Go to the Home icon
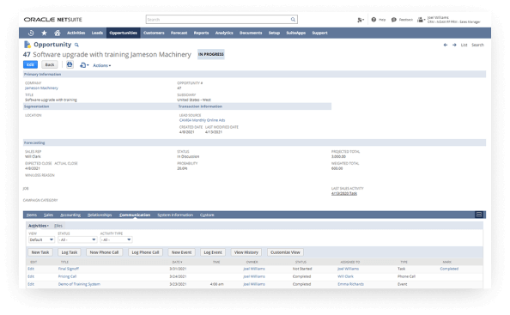The image size is (510, 315). coord(58,33)
